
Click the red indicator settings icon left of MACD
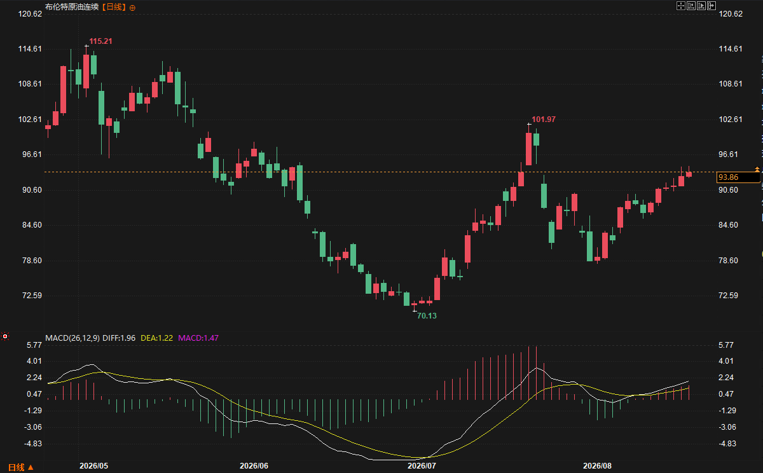5,336
